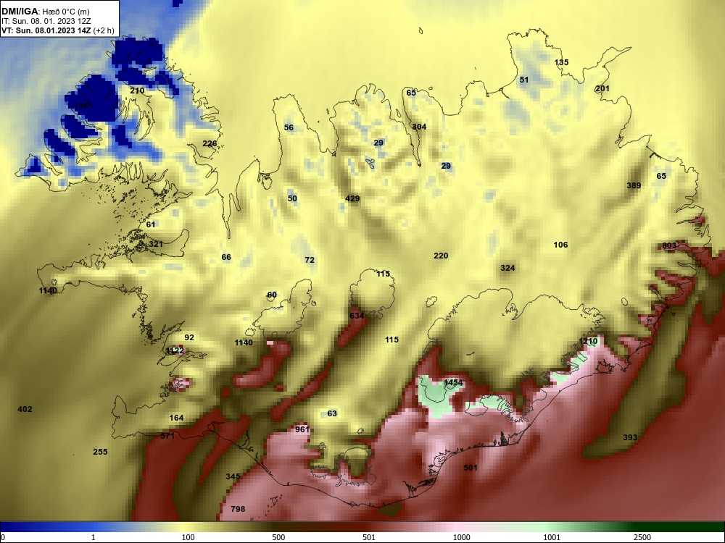725x543 pixels.
Task: Select the legend label 1000
Action: tap(461, 537)
